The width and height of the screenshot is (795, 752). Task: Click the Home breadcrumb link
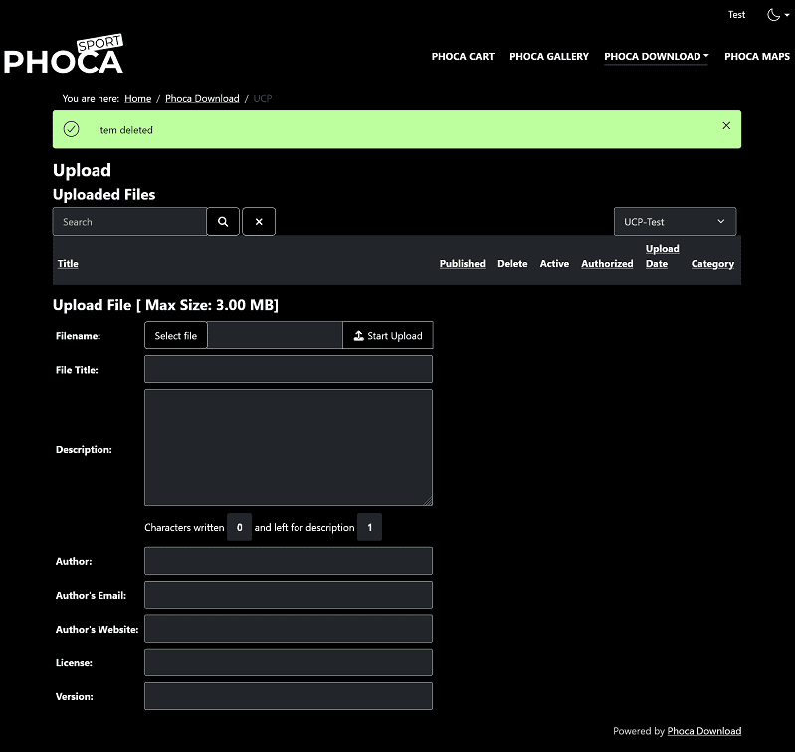pos(138,99)
